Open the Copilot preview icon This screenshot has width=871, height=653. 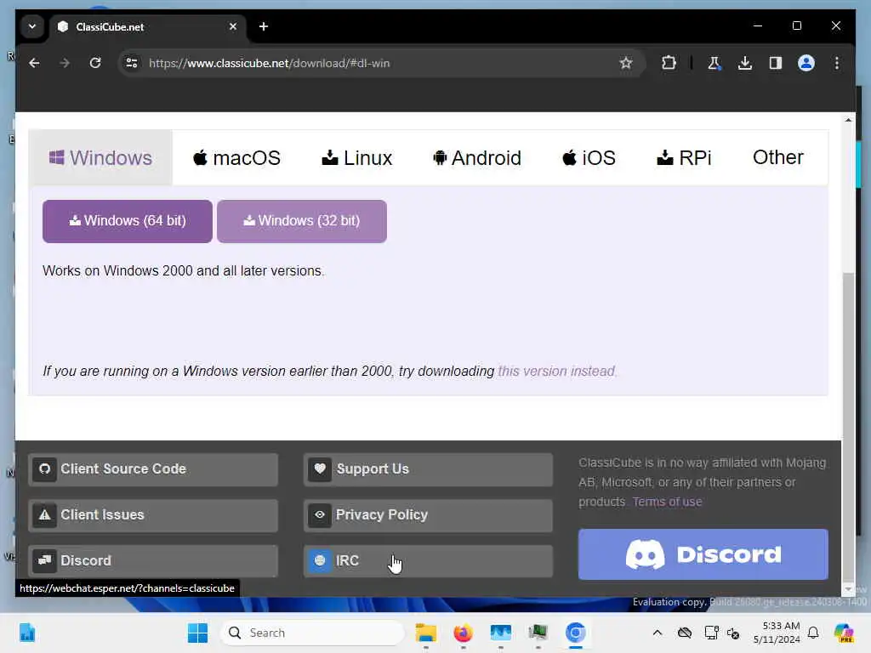point(844,633)
